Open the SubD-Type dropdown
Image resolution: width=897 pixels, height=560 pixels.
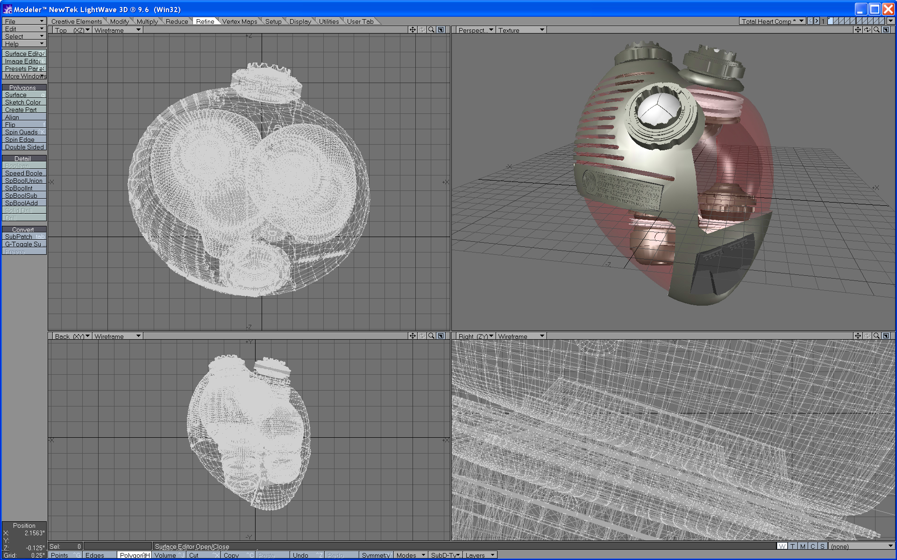(445, 555)
